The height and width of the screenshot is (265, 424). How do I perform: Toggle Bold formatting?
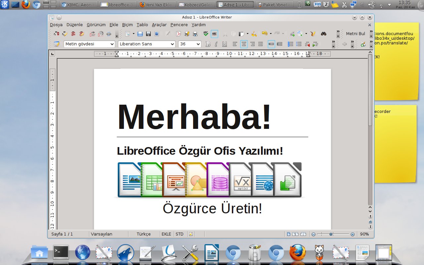click(208, 44)
